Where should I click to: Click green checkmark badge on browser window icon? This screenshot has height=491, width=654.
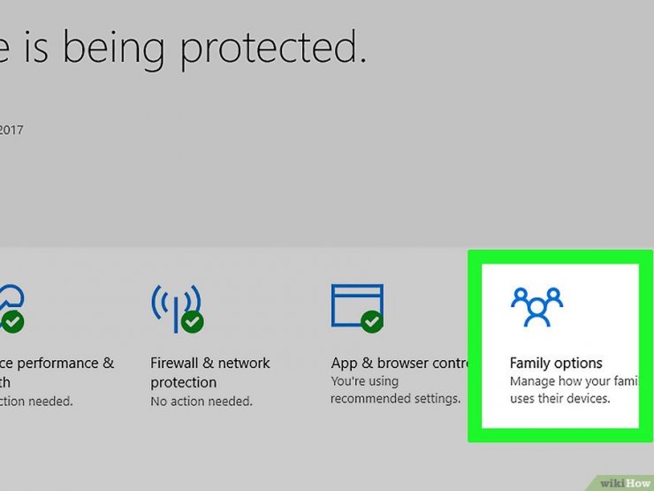tap(371, 321)
